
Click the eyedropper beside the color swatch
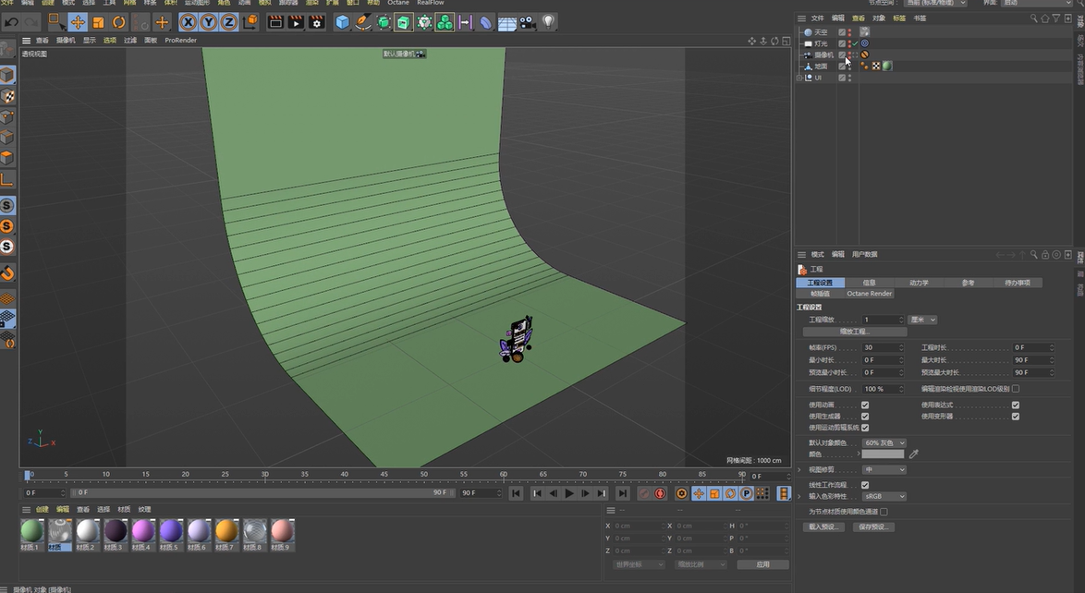click(914, 454)
